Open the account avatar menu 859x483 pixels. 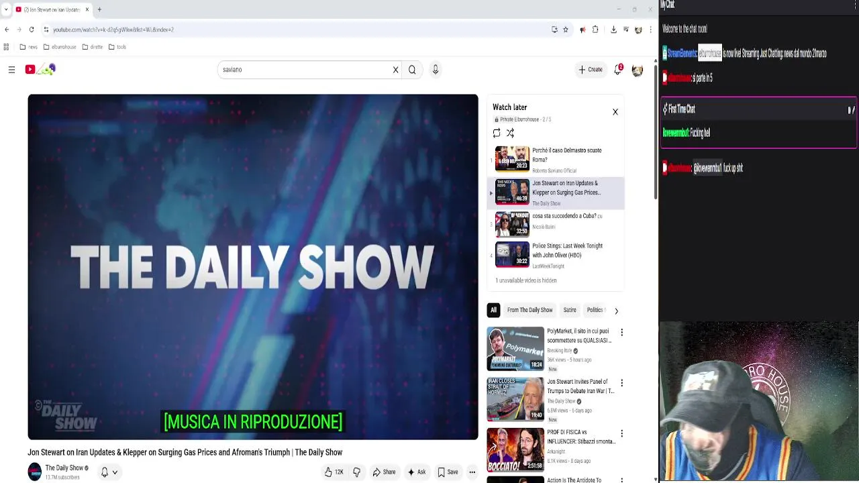638,70
